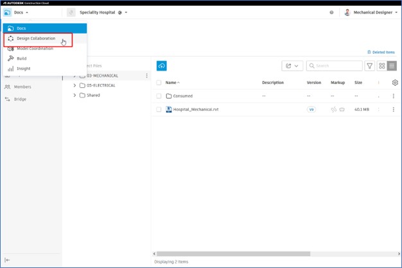Click the Size column header
Viewport: 402px width, 268px height.
(x=358, y=83)
